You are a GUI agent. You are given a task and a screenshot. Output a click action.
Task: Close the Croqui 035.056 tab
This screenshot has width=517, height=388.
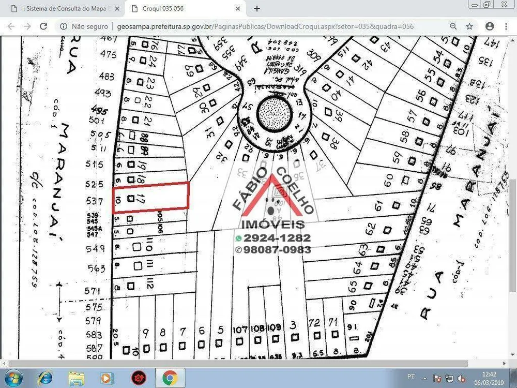(238, 9)
